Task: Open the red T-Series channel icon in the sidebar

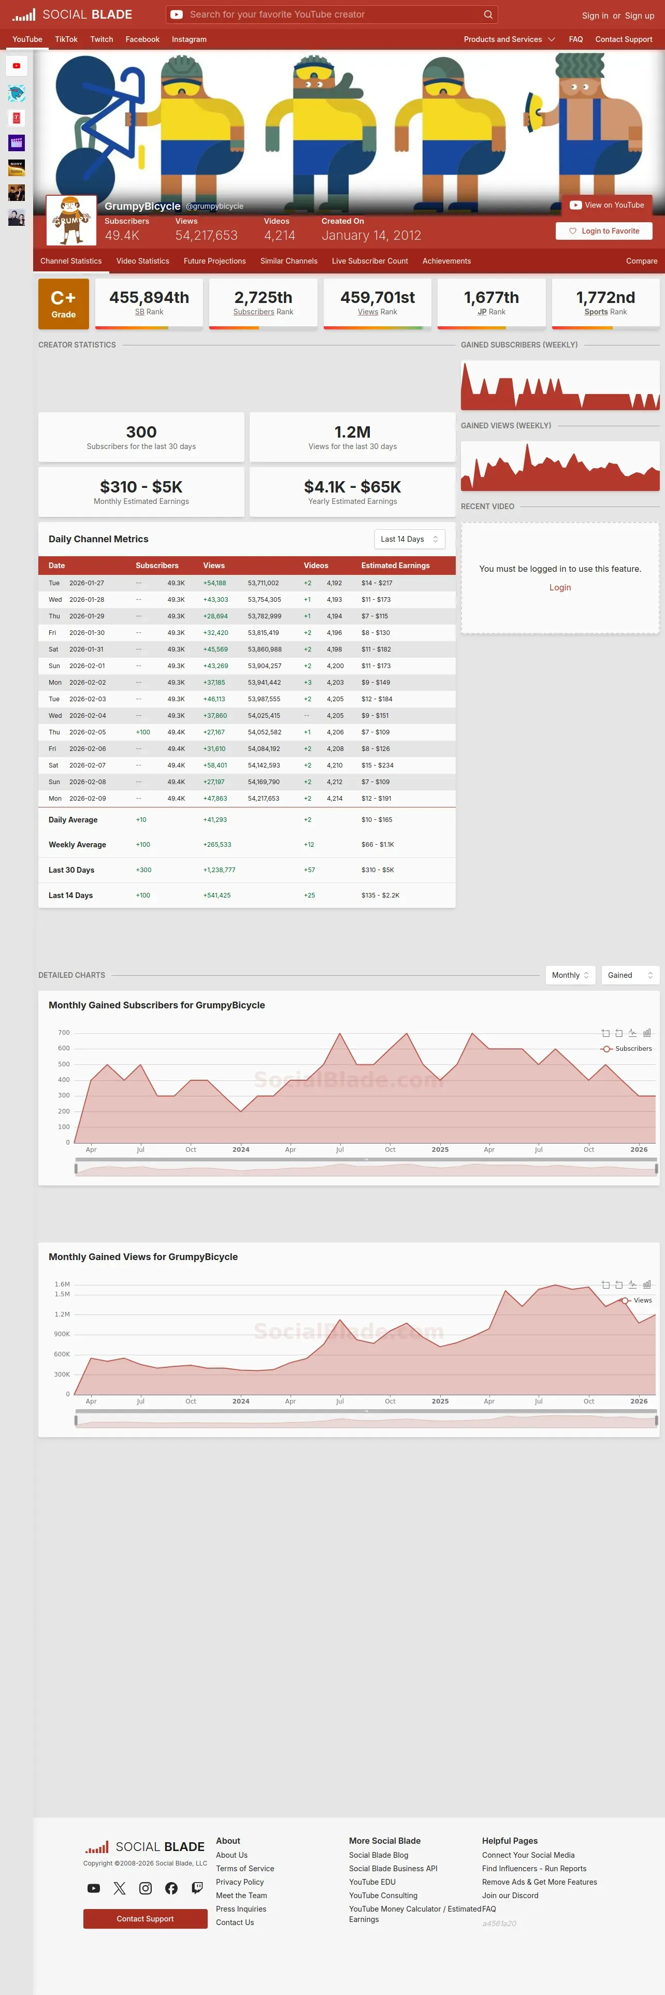Action: click(x=16, y=119)
